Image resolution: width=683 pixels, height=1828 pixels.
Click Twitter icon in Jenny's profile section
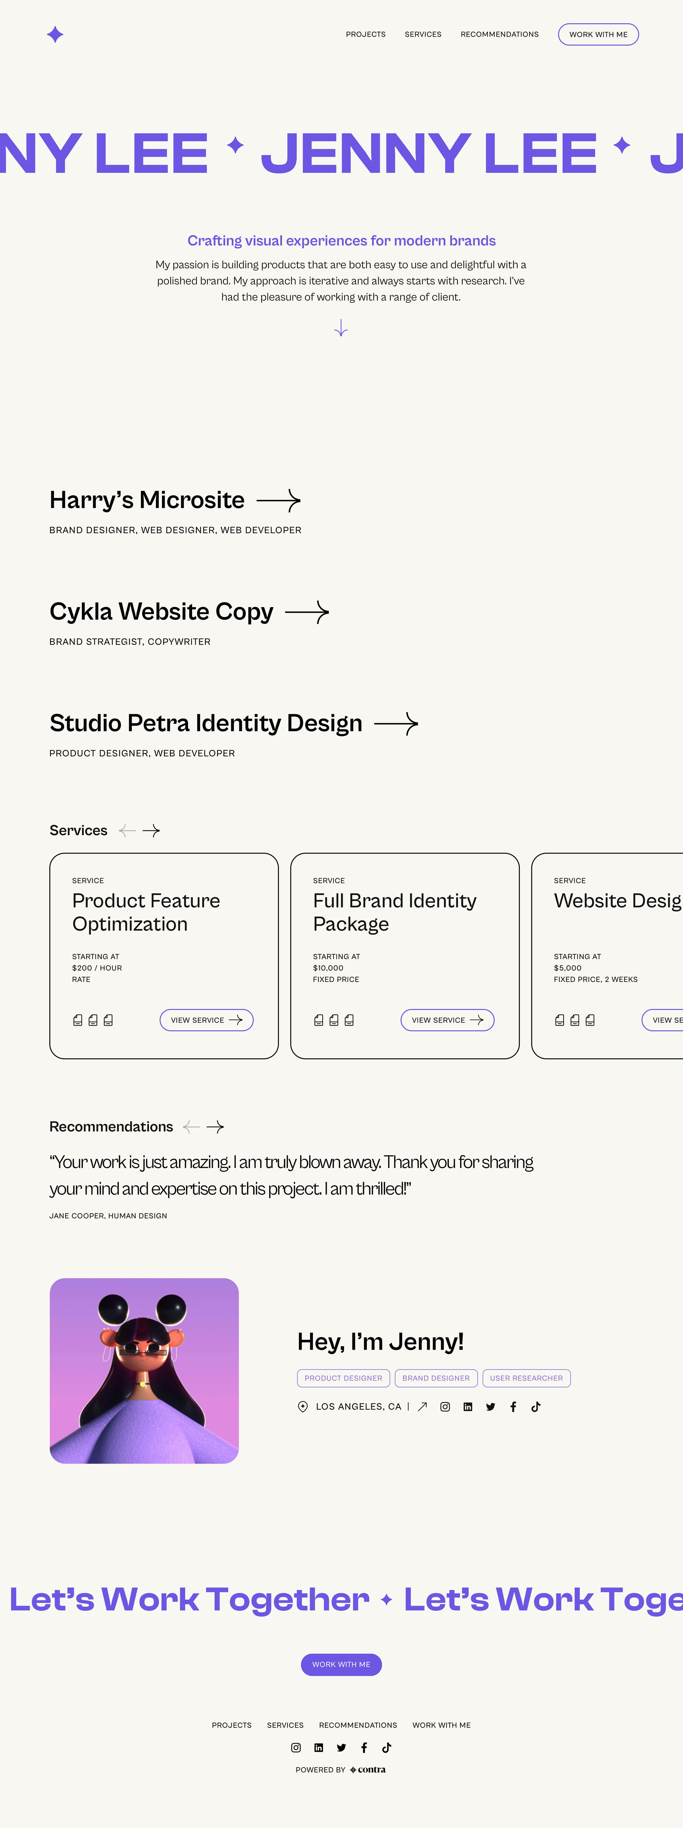click(490, 1406)
